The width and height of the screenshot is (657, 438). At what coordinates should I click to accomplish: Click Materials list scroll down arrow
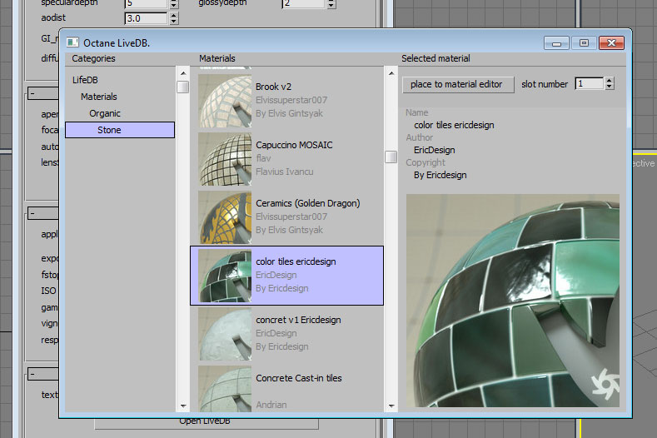(x=391, y=406)
